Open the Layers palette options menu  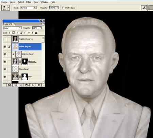pyautogui.click(x=43, y=24)
